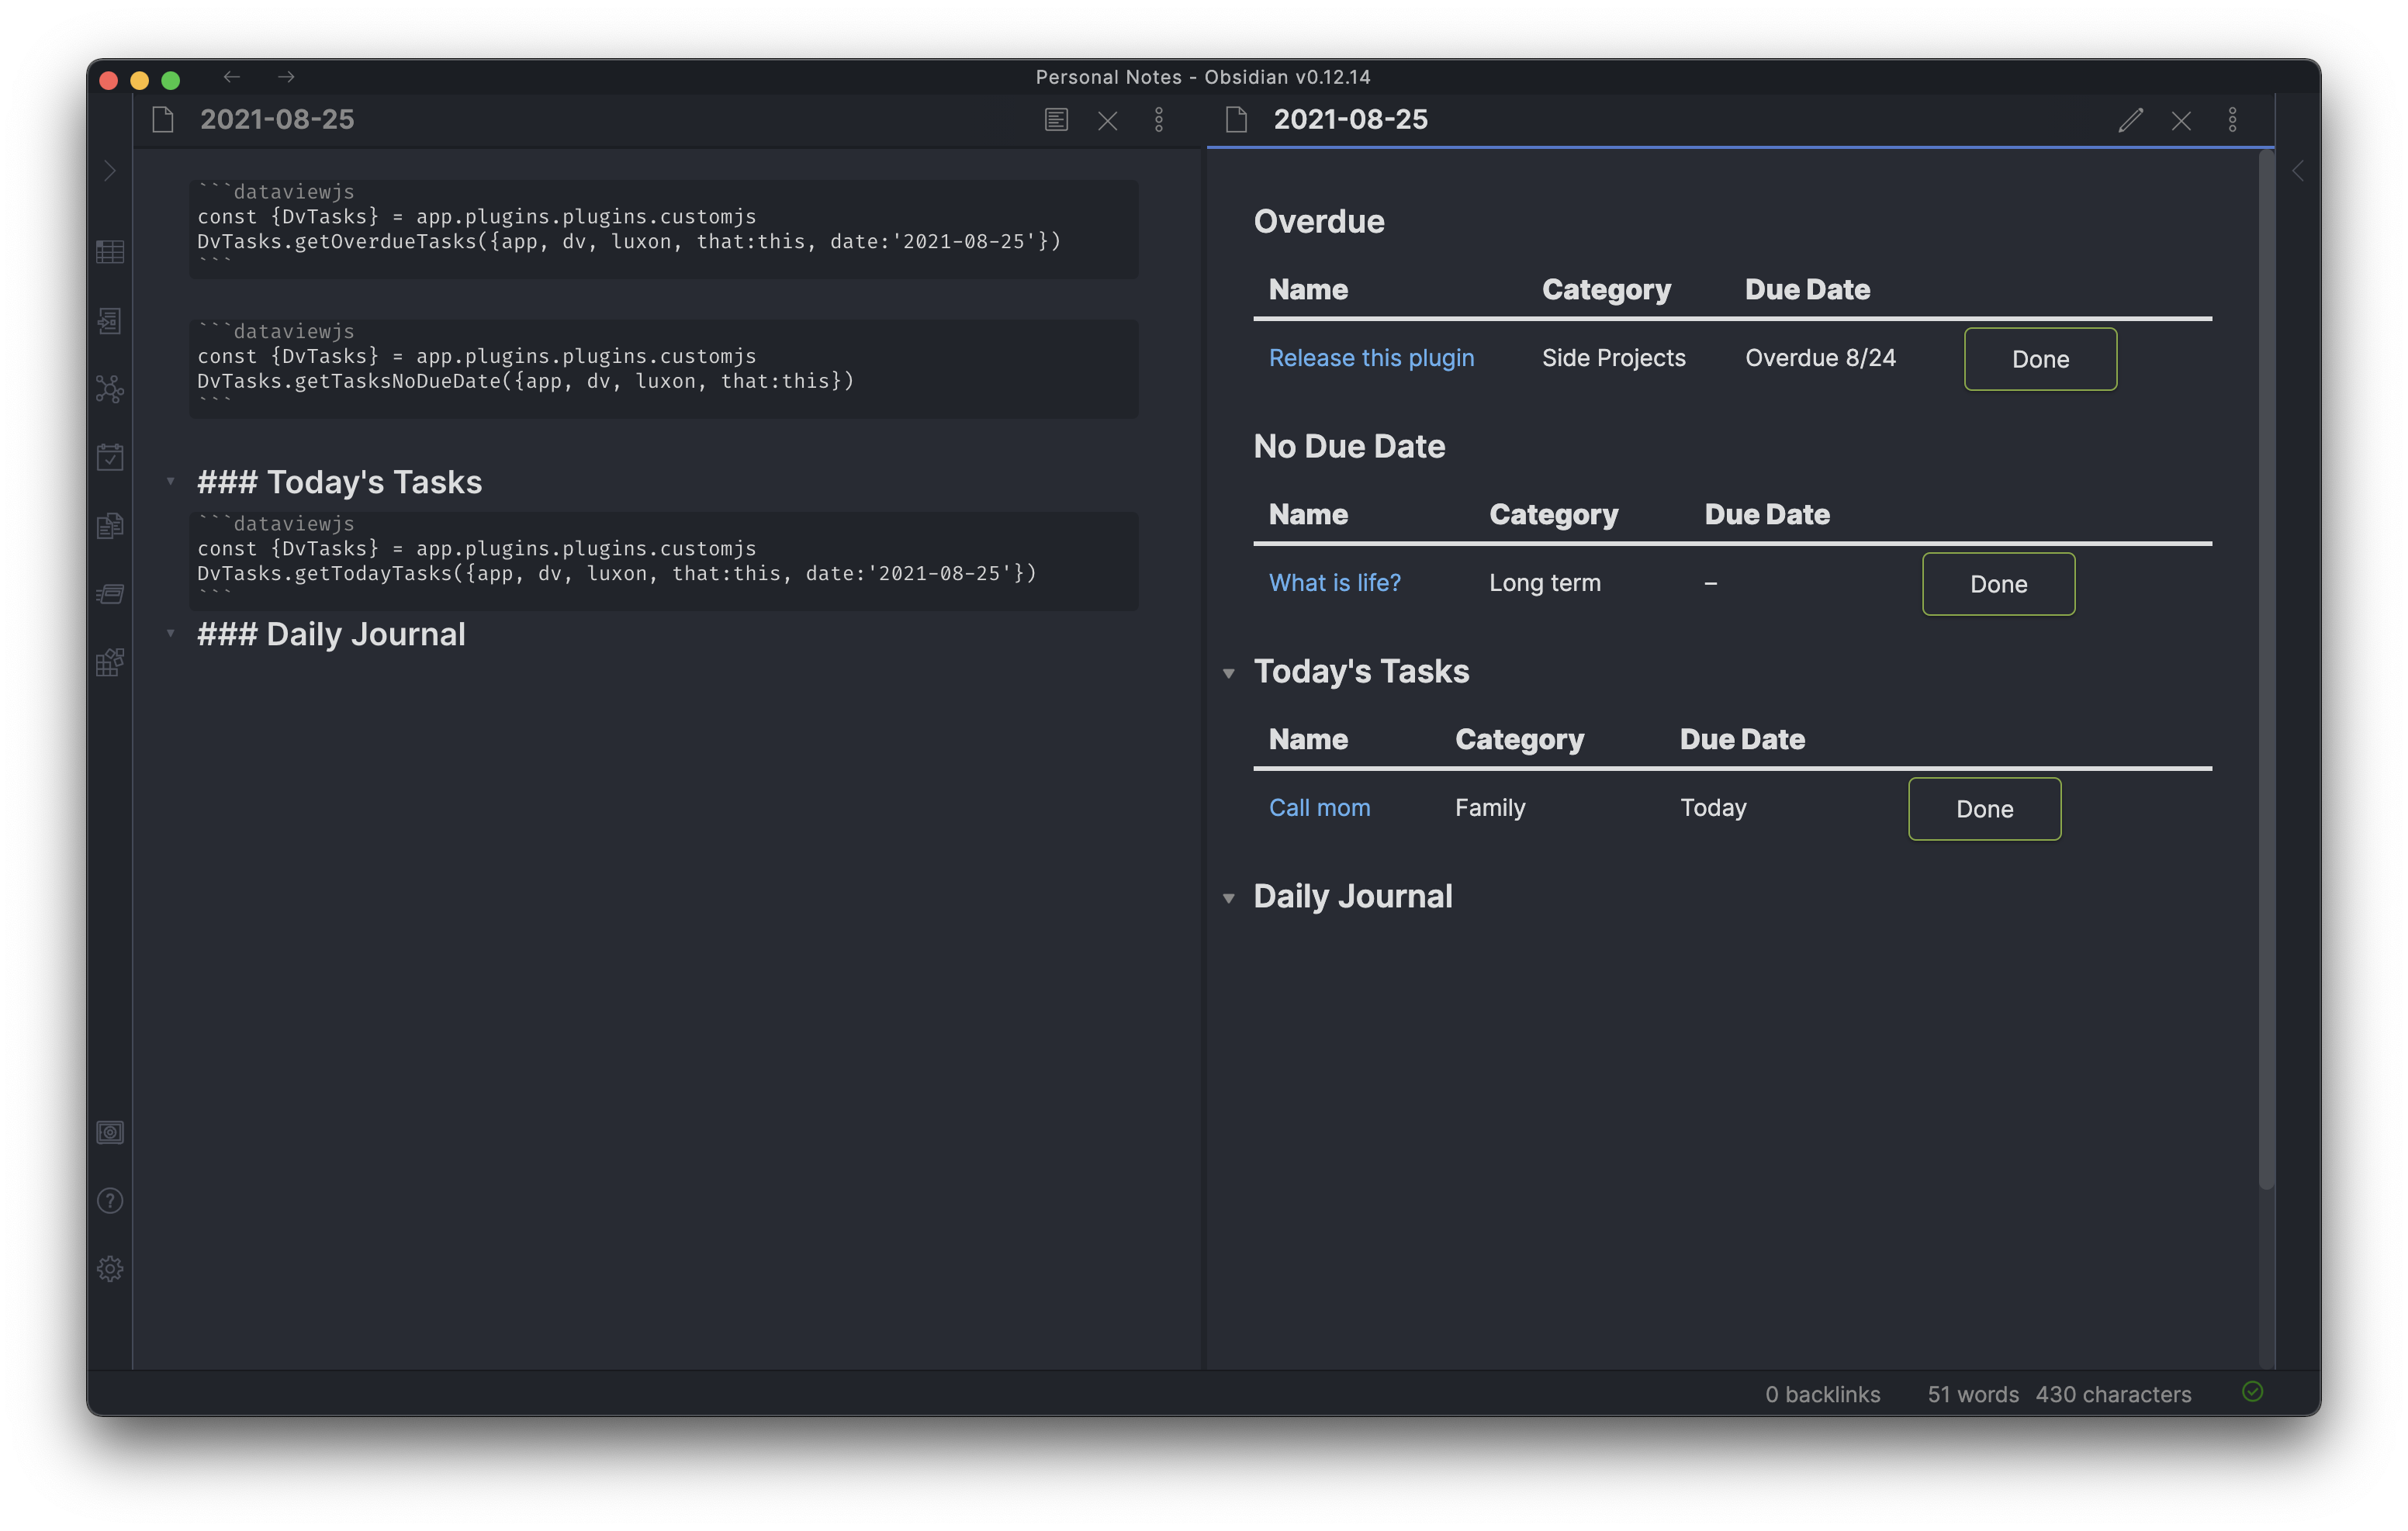Collapse the Today's Tasks section in the preview

tap(1229, 673)
